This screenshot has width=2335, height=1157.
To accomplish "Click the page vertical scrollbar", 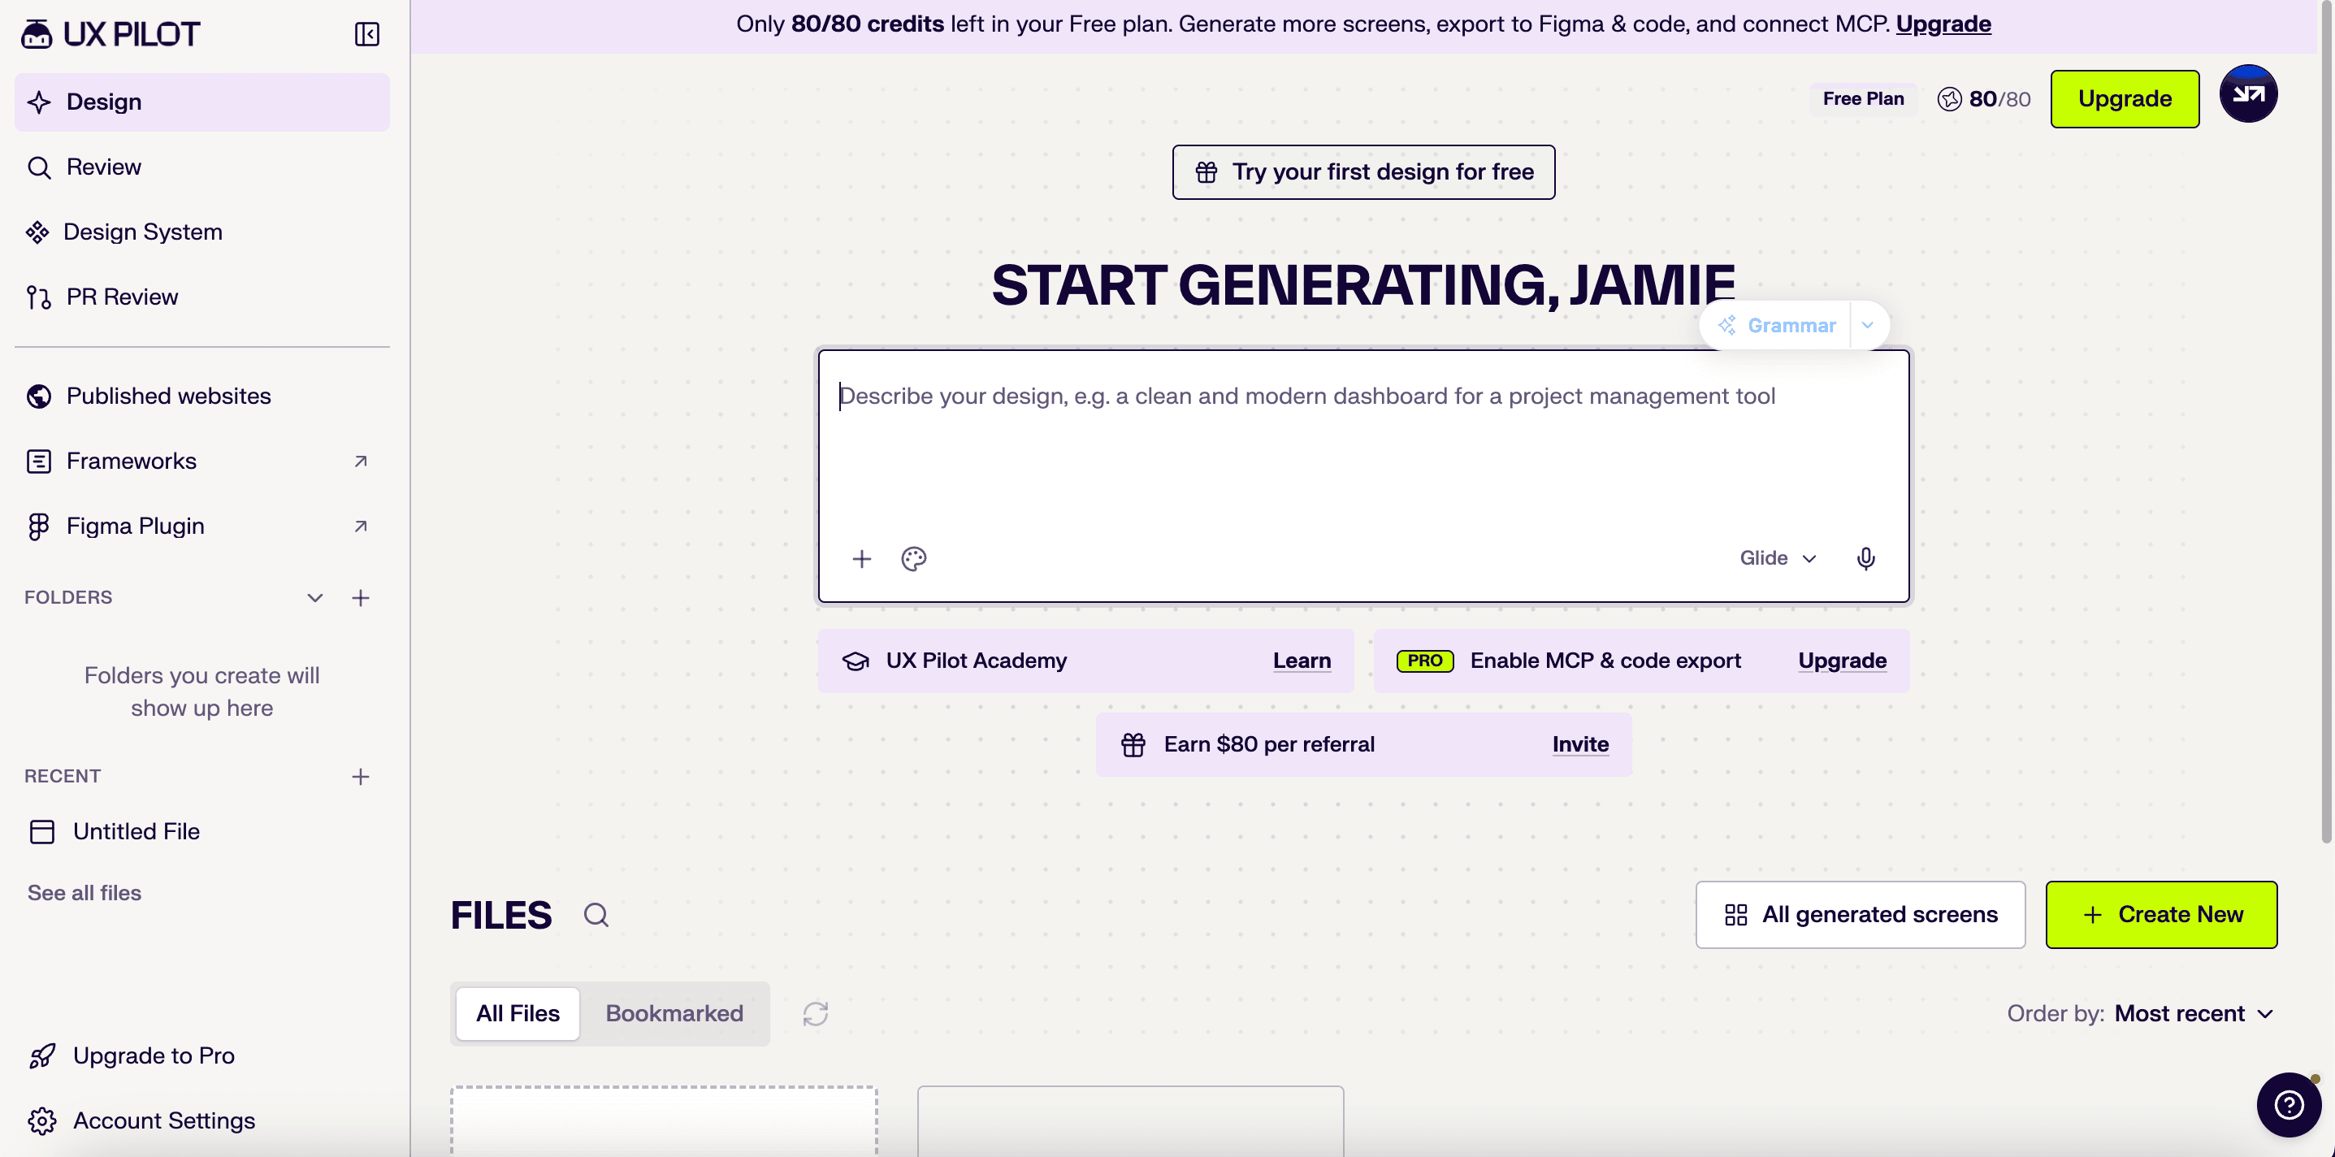I will click(x=2327, y=422).
